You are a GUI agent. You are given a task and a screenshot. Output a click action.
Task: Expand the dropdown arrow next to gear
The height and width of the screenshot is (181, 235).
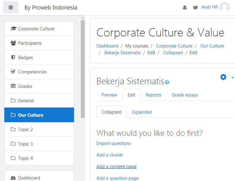coord(233,77)
